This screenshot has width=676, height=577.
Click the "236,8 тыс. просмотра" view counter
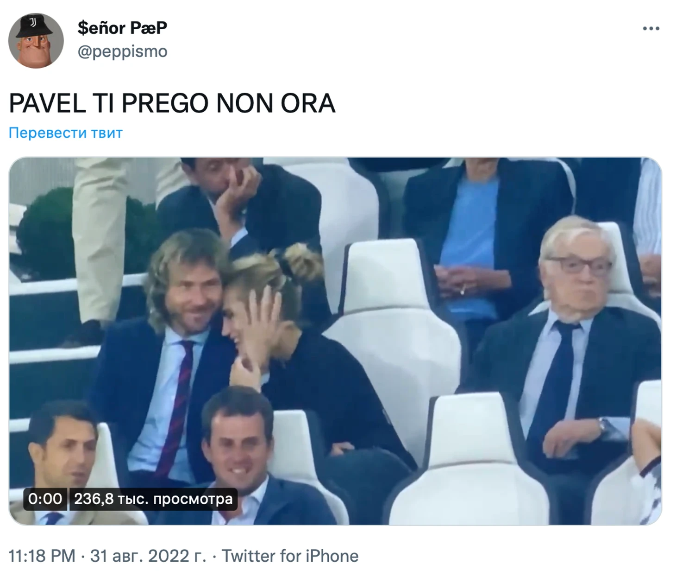pyautogui.click(x=153, y=499)
